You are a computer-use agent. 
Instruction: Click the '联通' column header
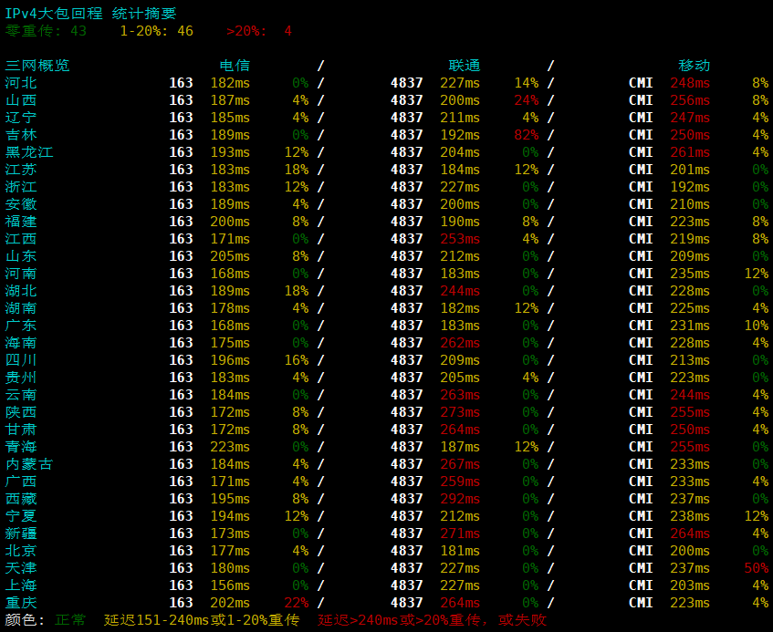point(465,66)
